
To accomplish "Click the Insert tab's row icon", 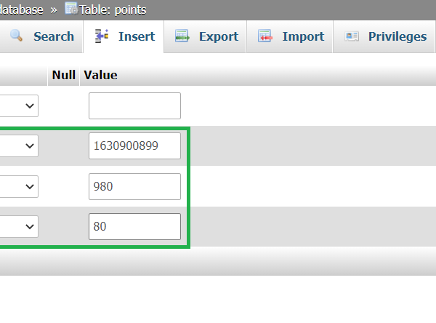I will pyautogui.click(x=102, y=36).
